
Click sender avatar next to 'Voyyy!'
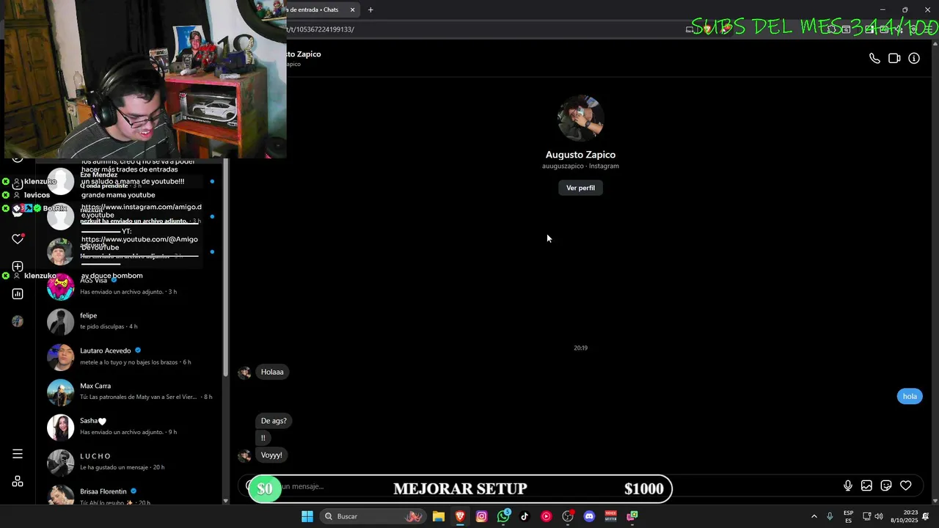coord(244,455)
